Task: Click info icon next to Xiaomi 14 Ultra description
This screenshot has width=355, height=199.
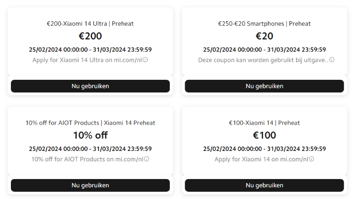Action: coord(146,60)
